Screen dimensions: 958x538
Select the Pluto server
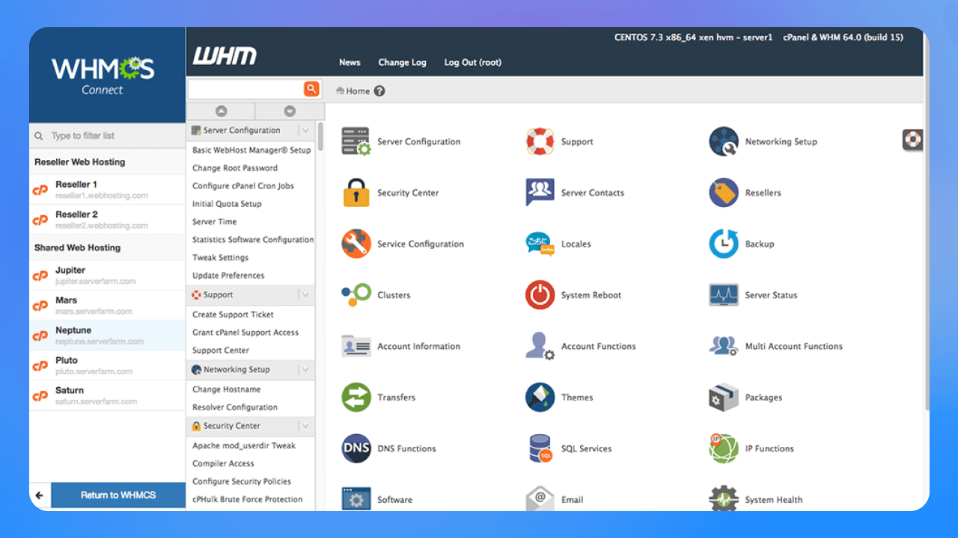tap(107, 365)
